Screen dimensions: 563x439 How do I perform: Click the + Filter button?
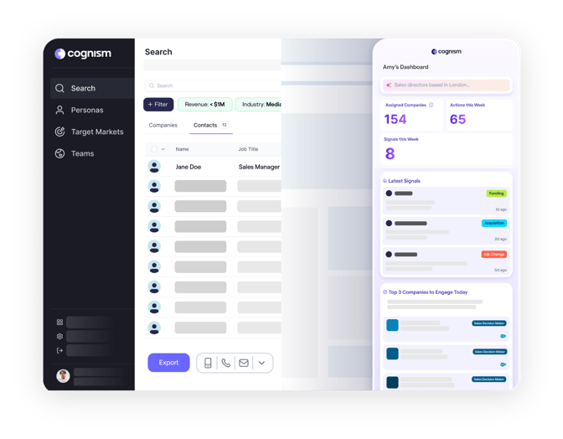coord(158,105)
